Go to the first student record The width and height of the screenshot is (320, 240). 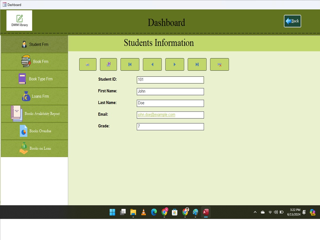tap(130, 65)
